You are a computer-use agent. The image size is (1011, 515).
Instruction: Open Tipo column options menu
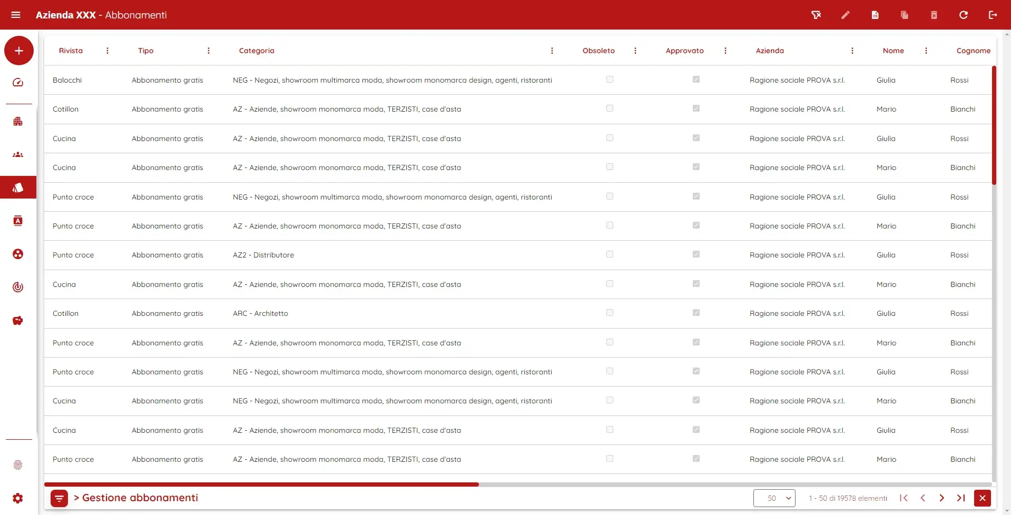click(x=209, y=51)
